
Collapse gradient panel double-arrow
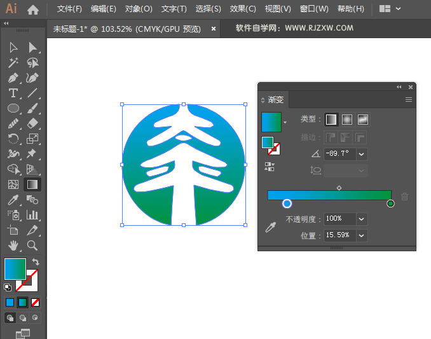[399, 87]
